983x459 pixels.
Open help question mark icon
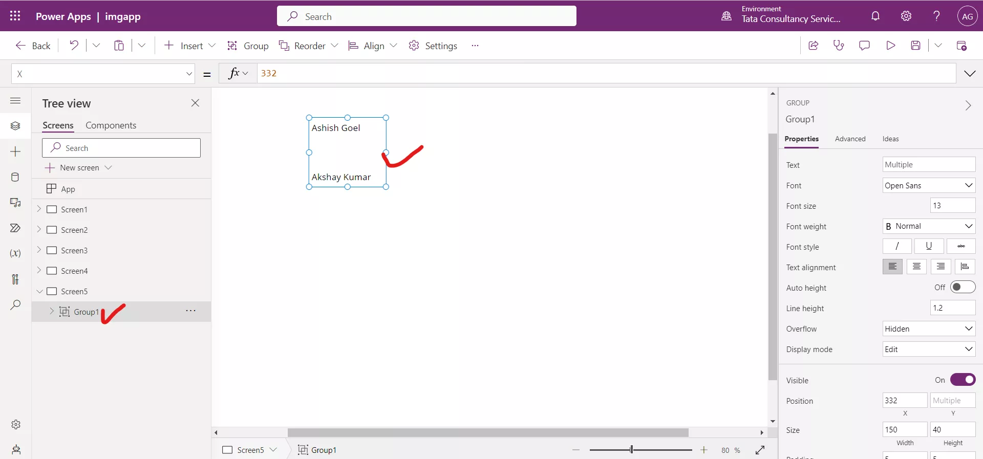(x=936, y=16)
